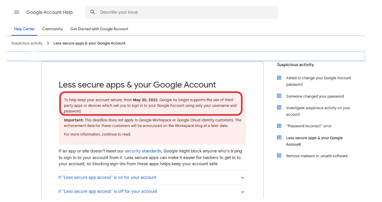Click the search magnifier icon
Screen dimensions: 382x202
[x=93, y=12]
